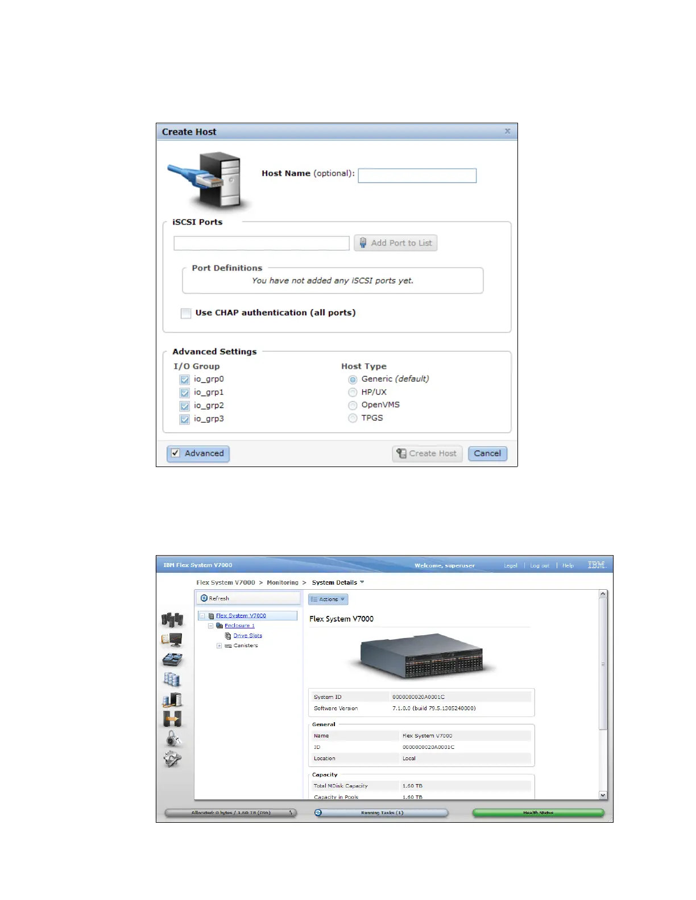This screenshot has width=696, height=900.
Task: Click the Drive Slots tree icon
Action: [x=228, y=636]
